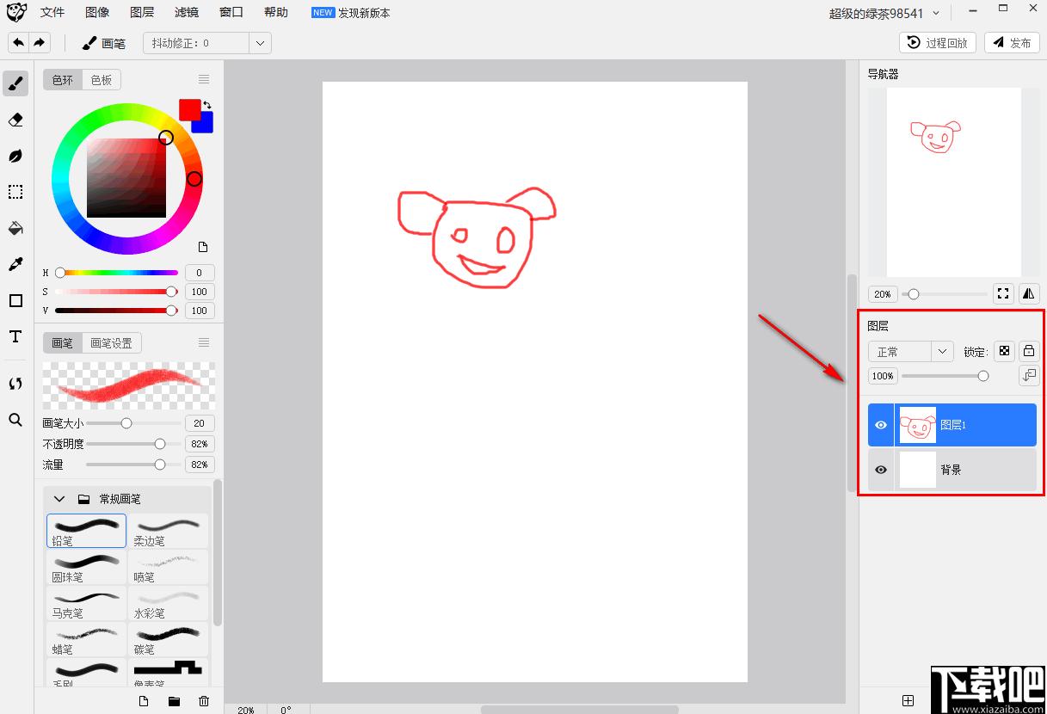
Task: Toggle the layer clipping mask icon
Action: [x=1029, y=376]
